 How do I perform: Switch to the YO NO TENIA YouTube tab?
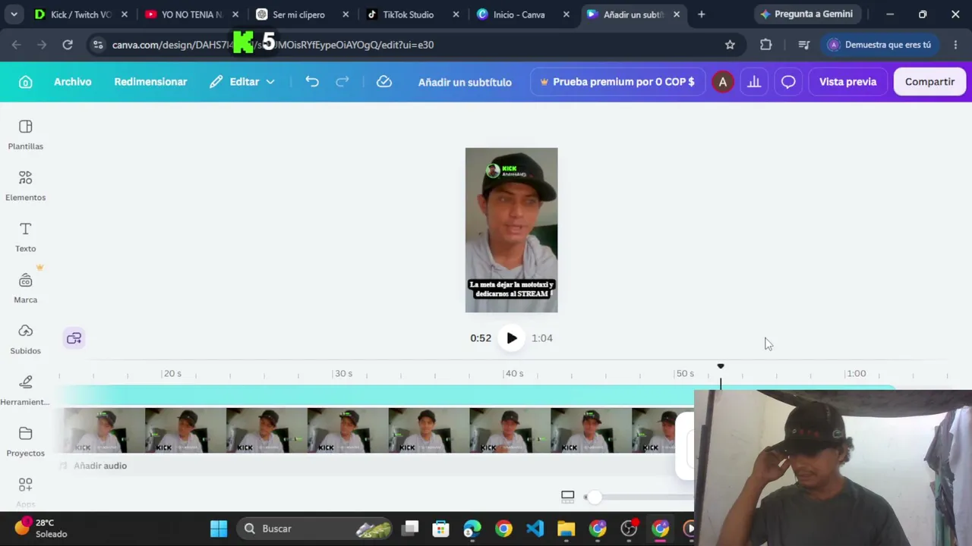191,14
